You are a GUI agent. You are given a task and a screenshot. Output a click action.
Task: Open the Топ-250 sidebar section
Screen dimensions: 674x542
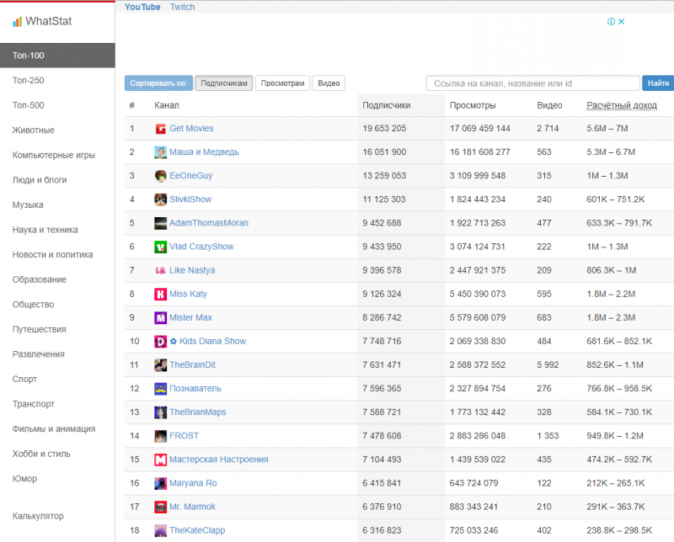(29, 81)
